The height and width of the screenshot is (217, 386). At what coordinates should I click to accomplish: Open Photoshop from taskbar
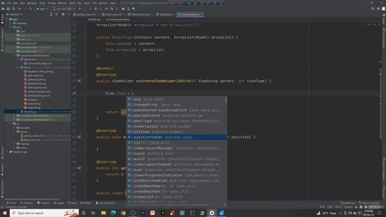click(x=143, y=213)
